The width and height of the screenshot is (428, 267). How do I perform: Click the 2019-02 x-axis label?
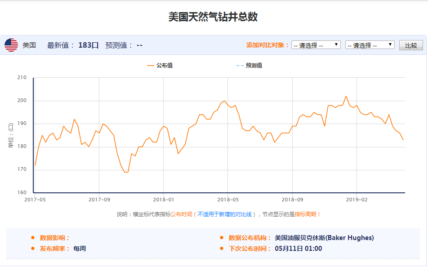[x=357, y=199]
